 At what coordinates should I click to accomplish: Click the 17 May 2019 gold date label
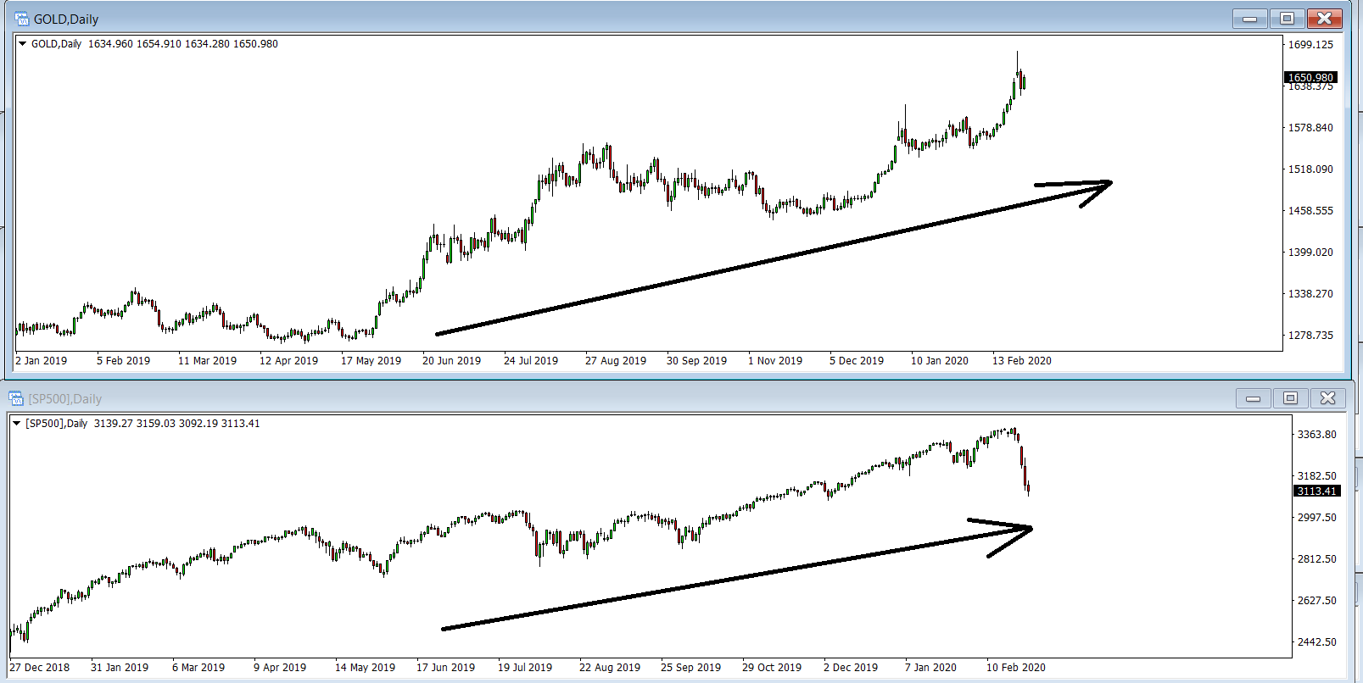tap(371, 361)
